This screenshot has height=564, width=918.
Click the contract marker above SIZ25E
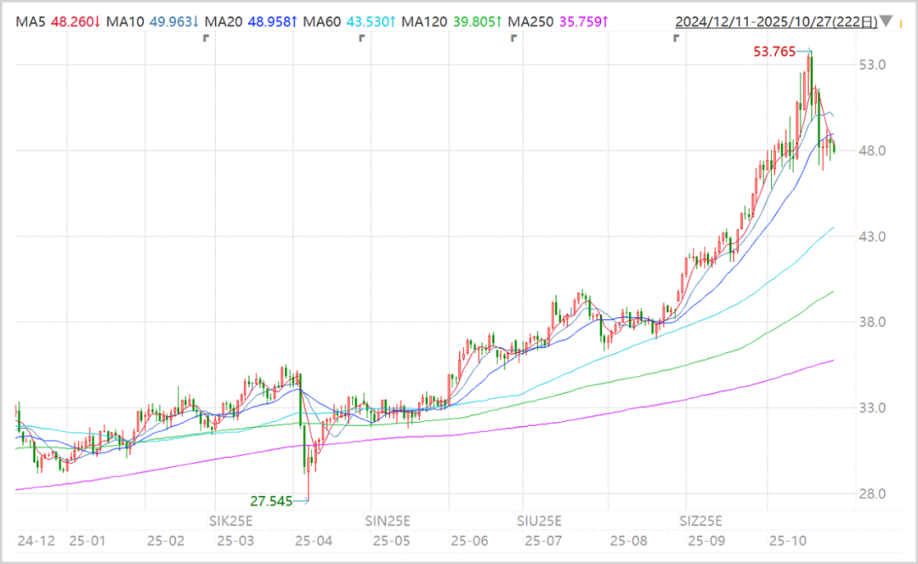676,38
